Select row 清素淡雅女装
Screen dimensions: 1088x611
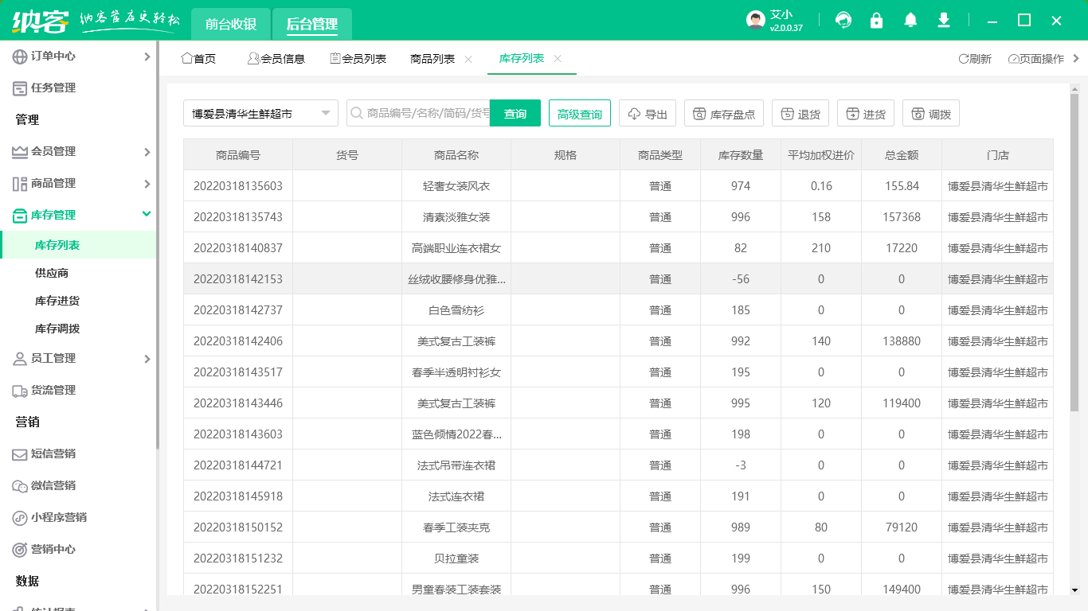618,217
